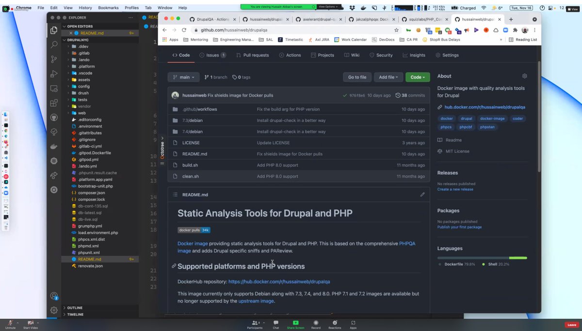Open the Insights tab on GitHub
This screenshot has height=331, width=582.
coord(414,55)
